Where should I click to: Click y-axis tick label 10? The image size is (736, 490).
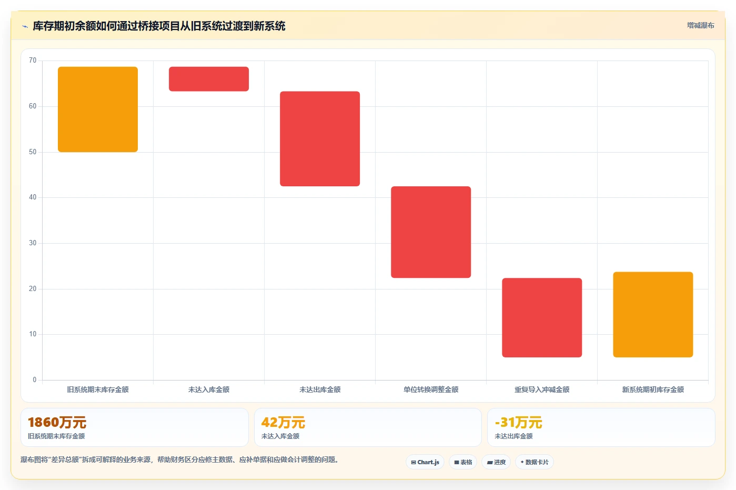(x=33, y=334)
